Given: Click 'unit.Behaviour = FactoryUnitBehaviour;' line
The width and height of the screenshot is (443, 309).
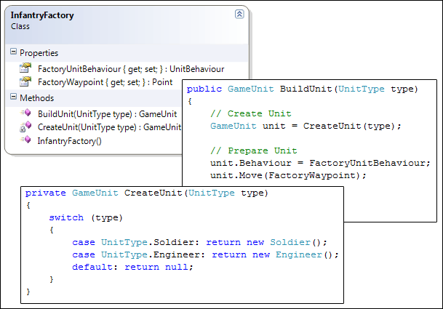Looking at the screenshot, I should pyautogui.click(x=320, y=163).
